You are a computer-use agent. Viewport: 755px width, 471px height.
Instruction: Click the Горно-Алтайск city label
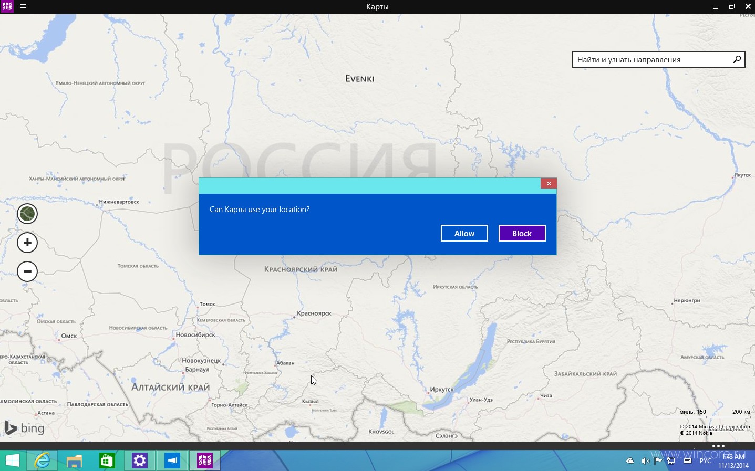click(229, 405)
